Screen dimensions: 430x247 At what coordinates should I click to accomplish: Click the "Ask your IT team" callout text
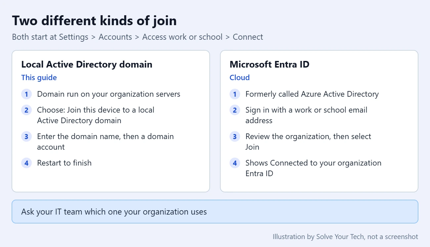[x=114, y=212]
